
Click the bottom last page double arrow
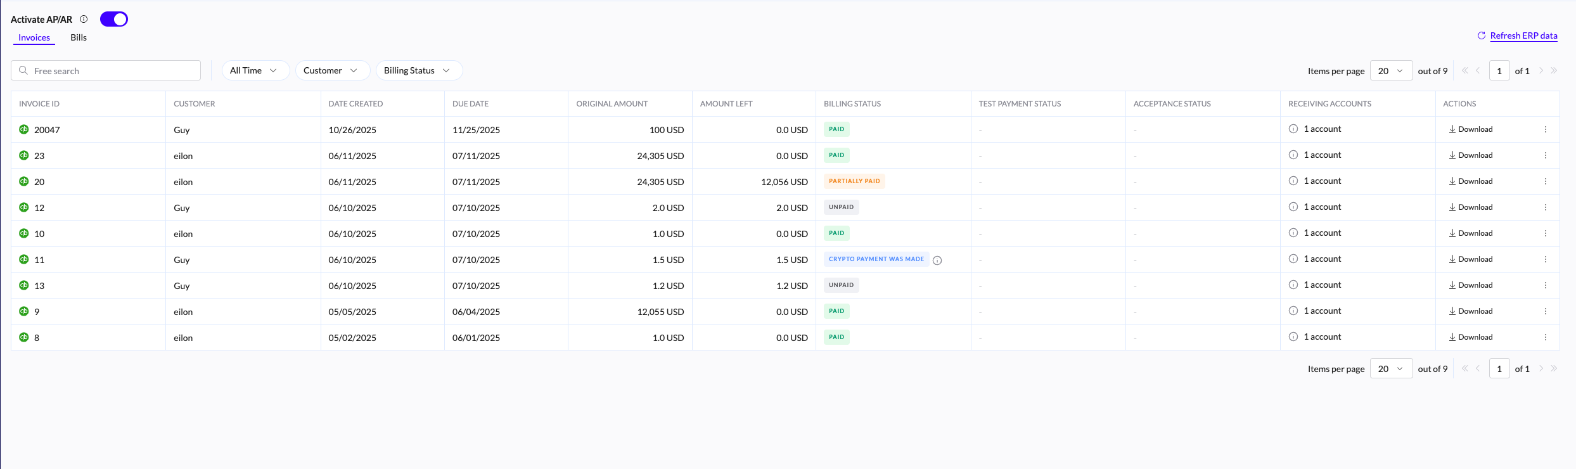pyautogui.click(x=1554, y=368)
